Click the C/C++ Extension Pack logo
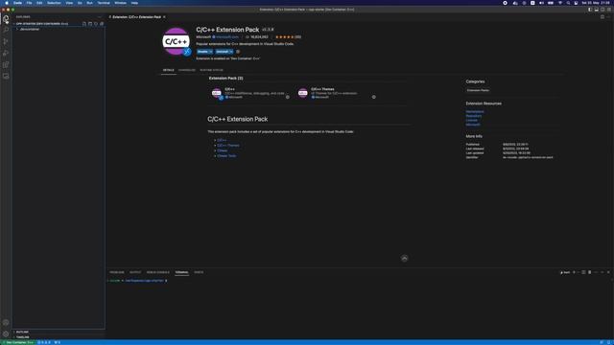This screenshot has height=345, width=614. point(176,41)
